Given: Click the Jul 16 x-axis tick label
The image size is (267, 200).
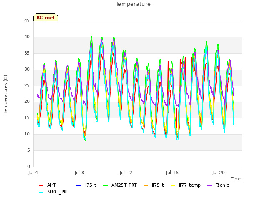Looking at the screenshot, I should [x=172, y=172].
